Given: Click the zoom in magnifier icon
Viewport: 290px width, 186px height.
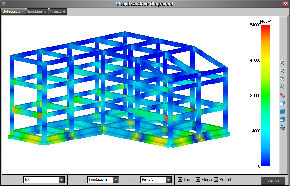Looking at the screenshot, I should click(x=282, y=62).
